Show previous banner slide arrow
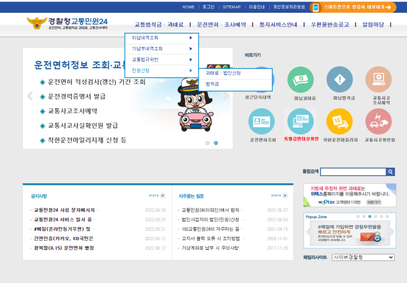Screen dimensions: 407x285 pos(30,96)
